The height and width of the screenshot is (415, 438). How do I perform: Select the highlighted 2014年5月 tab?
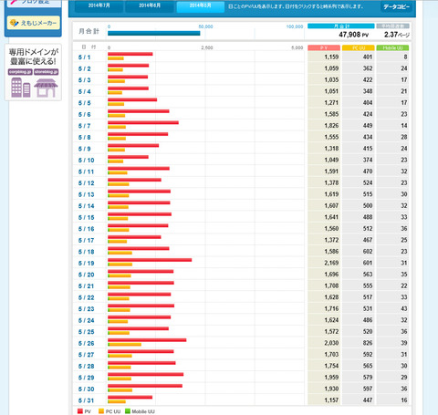tap(201, 6)
